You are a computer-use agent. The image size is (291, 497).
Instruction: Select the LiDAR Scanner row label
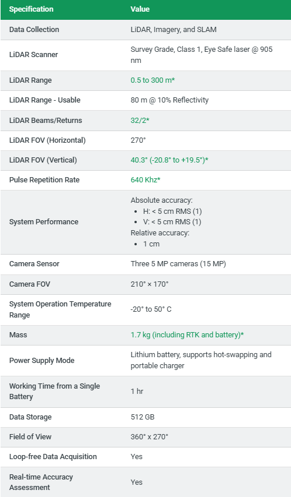(34, 55)
